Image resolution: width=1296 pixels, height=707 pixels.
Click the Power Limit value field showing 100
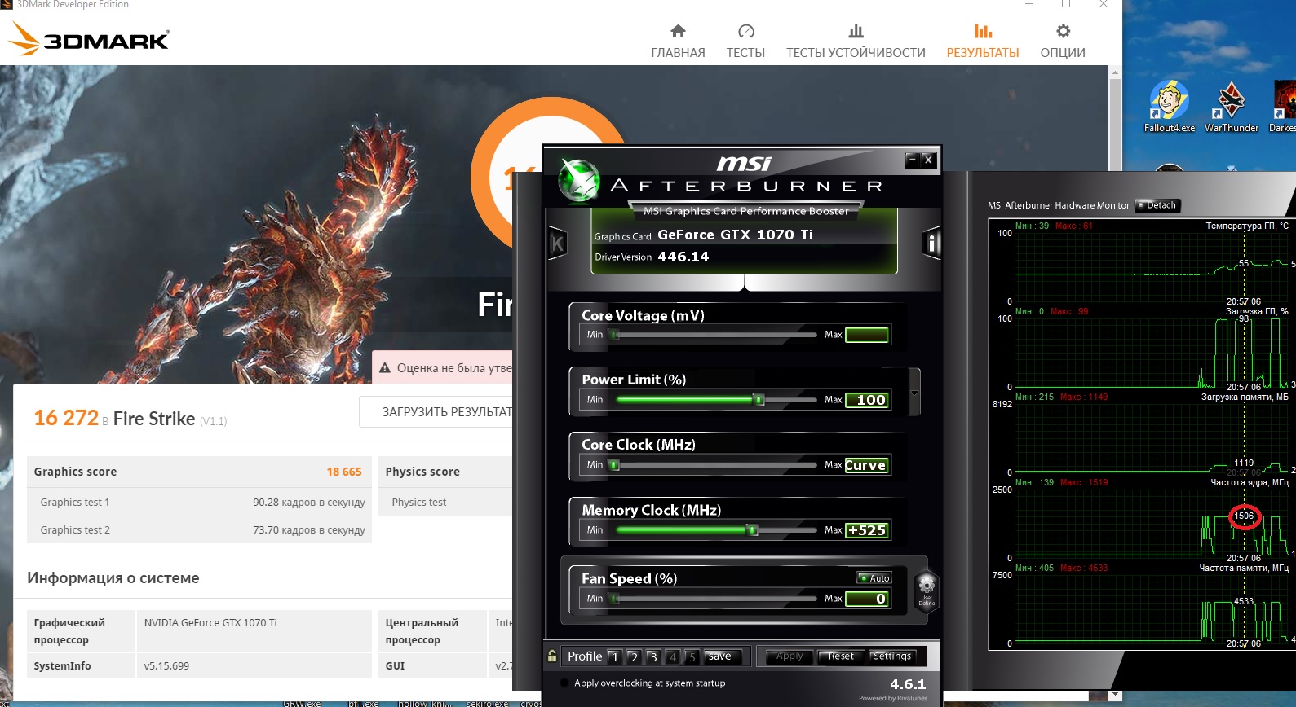pyautogui.click(x=867, y=400)
